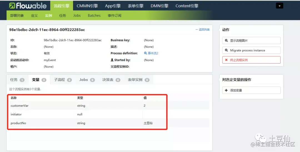Click plus icon in 添加变量 button

coord(226,90)
